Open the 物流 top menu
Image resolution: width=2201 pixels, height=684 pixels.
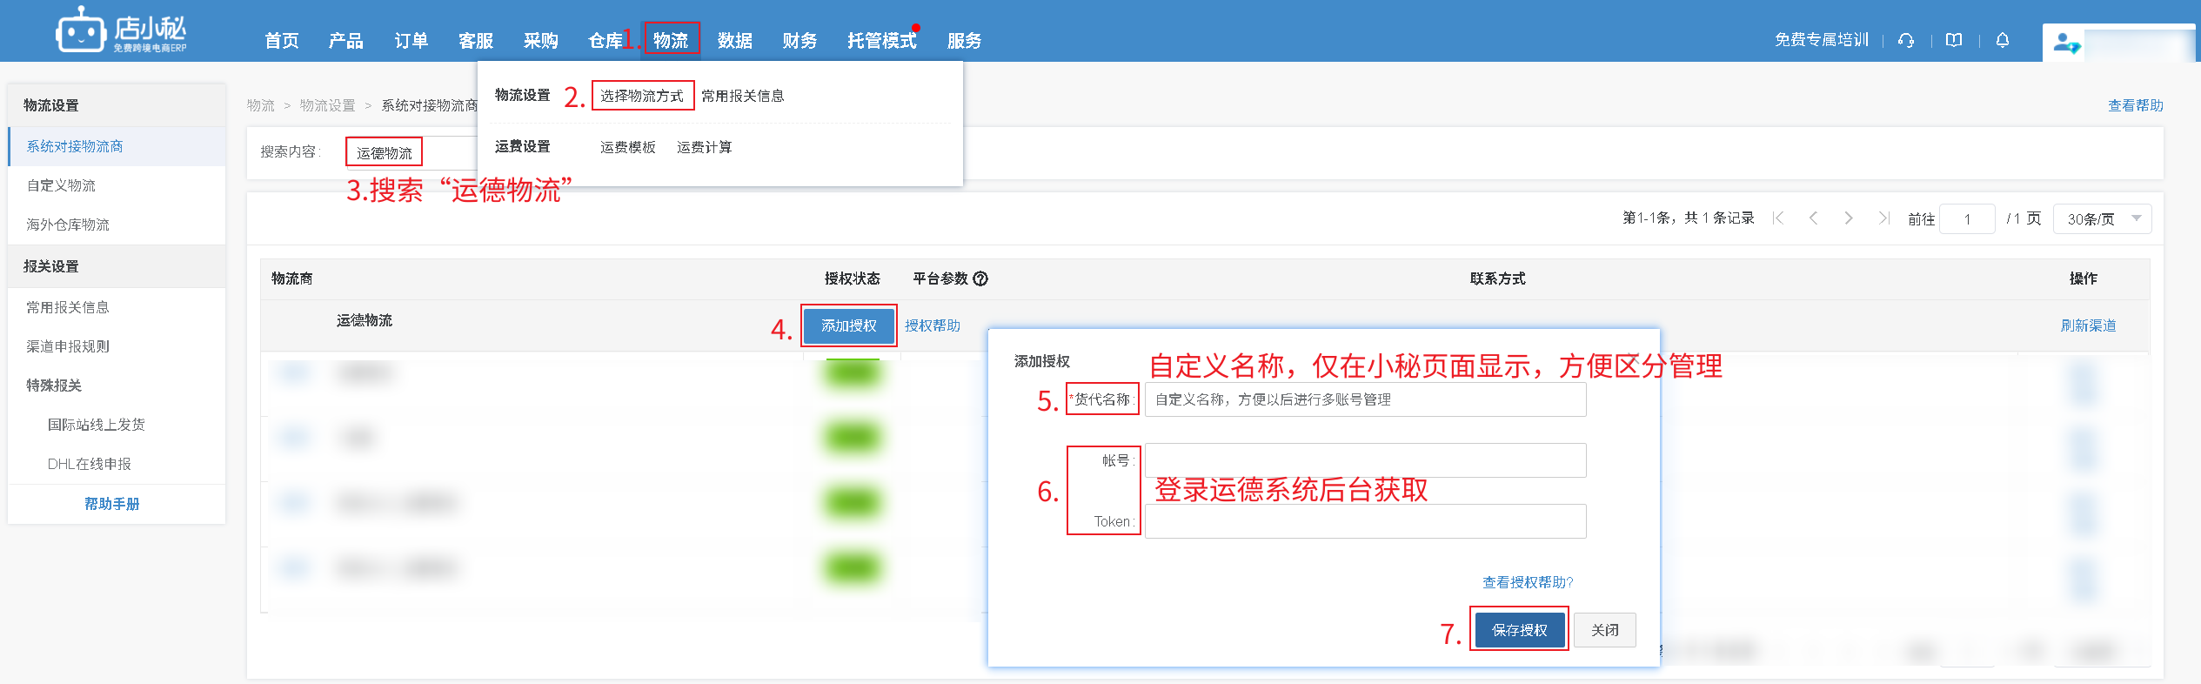[671, 40]
